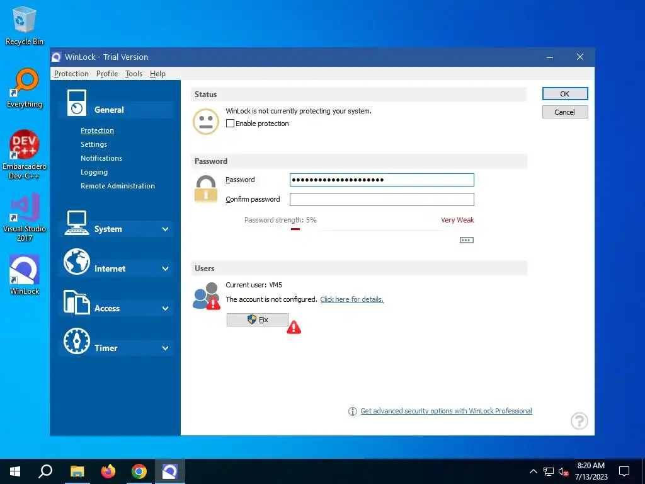Select the Embarcadero Dev-C++ desktop icon
The width and height of the screenshot is (645, 484).
tap(25, 155)
